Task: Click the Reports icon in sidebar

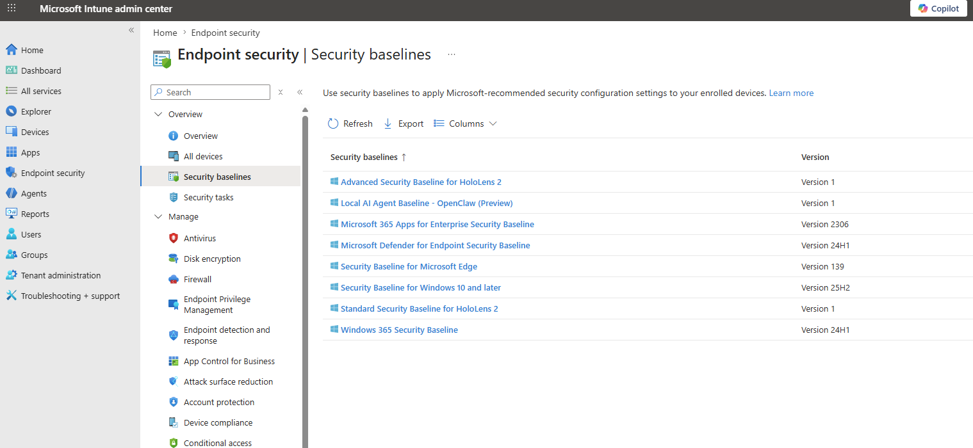Action: pyautogui.click(x=11, y=214)
